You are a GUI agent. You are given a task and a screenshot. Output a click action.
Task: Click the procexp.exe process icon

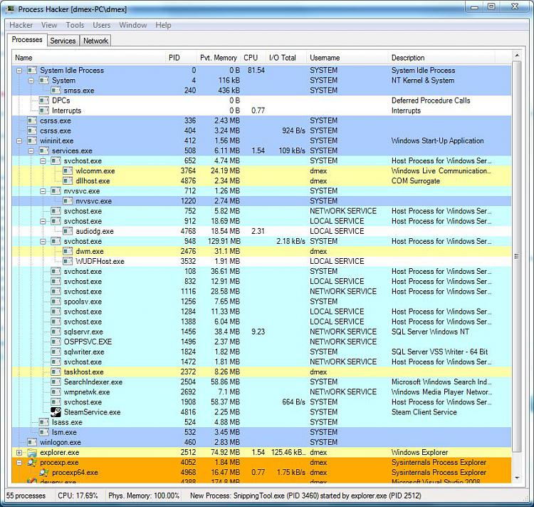pyautogui.click(x=32, y=463)
